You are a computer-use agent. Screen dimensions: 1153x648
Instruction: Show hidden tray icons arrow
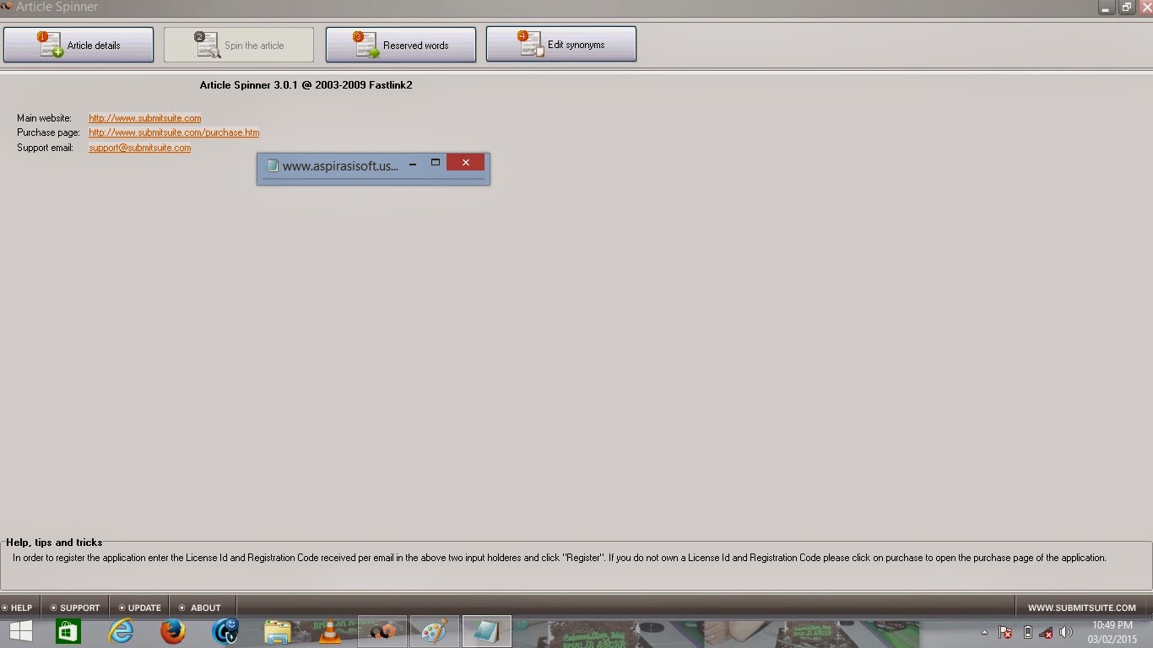pyautogui.click(x=984, y=632)
